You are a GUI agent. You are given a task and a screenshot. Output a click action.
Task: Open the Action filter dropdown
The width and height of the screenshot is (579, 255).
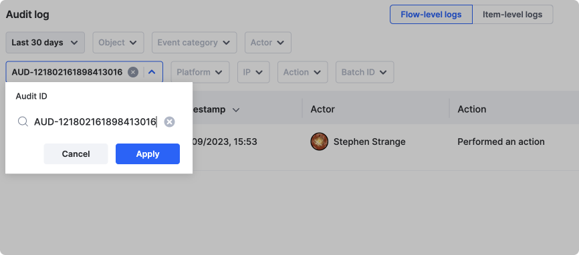(x=303, y=72)
